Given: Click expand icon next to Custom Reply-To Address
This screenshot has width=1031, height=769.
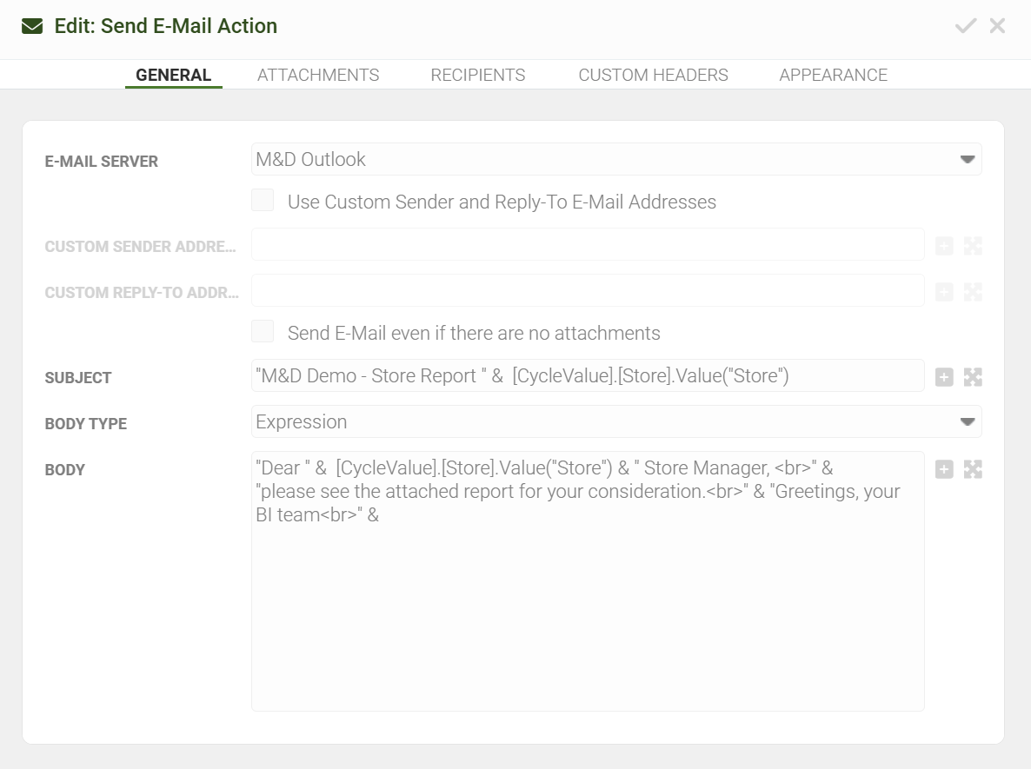Looking at the screenshot, I should click(x=973, y=292).
